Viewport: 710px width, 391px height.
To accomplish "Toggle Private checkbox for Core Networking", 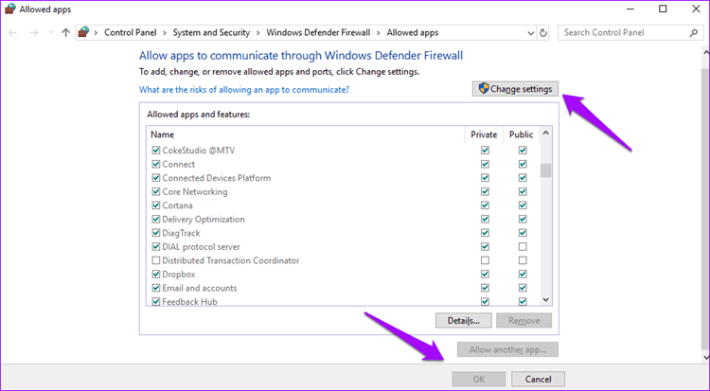I will (485, 191).
